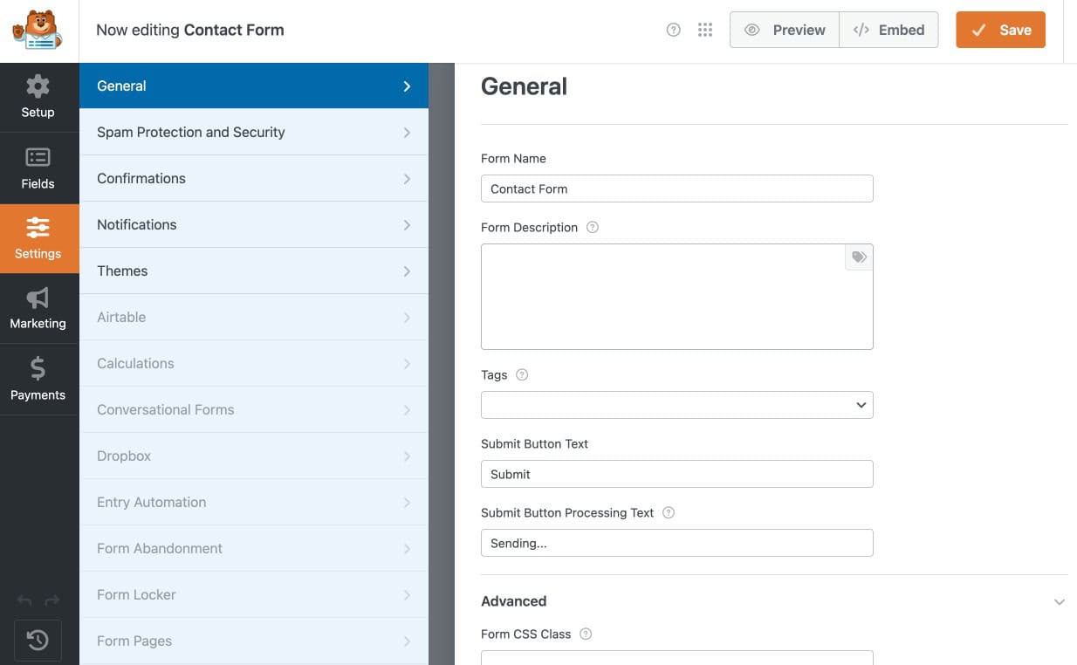Select the Themes section
This screenshot has height=665, width=1077.
point(254,271)
